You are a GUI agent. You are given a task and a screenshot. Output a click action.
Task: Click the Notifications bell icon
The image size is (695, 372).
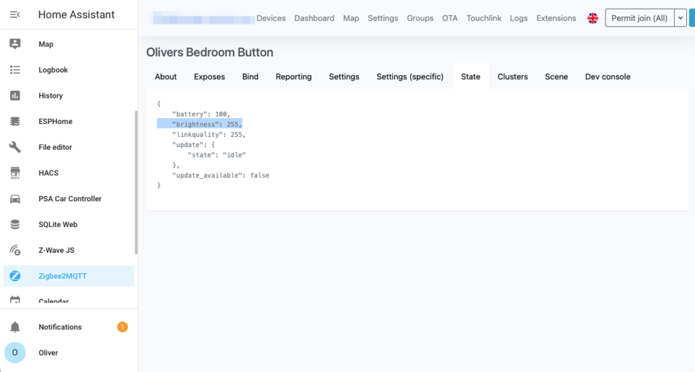point(15,327)
